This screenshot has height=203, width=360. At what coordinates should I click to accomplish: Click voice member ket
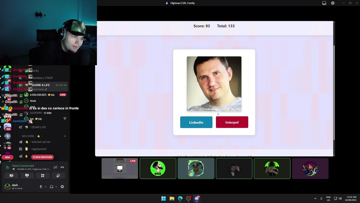[x=32, y=119]
